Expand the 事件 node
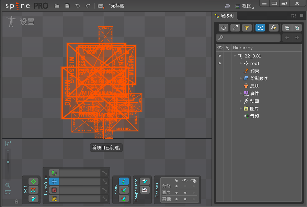 [x=241, y=93]
